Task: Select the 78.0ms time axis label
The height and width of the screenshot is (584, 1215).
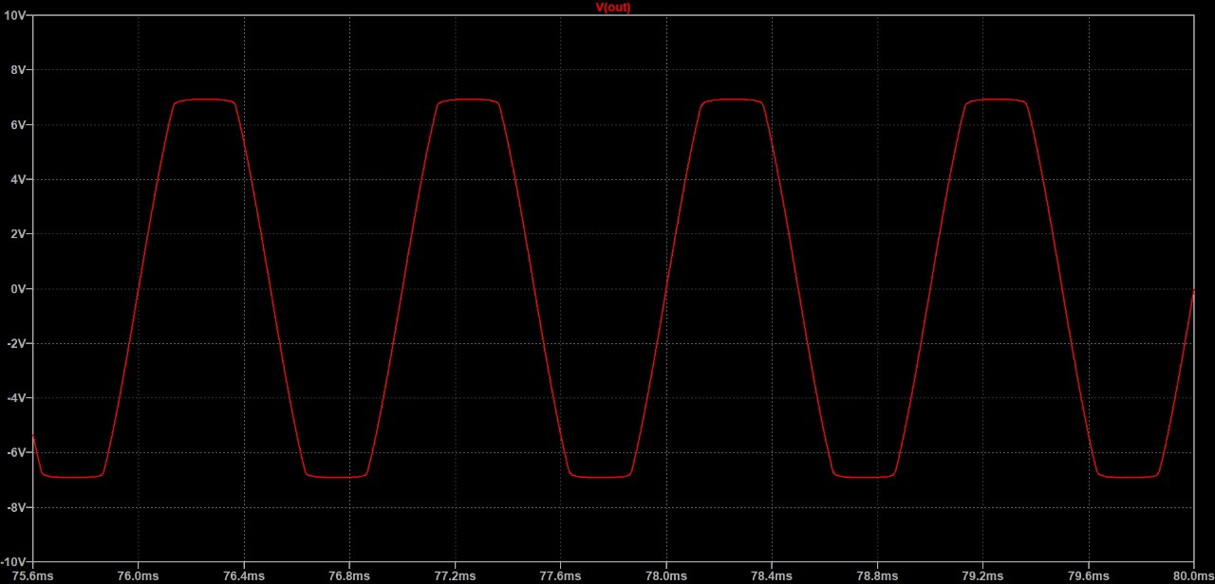Action: (x=665, y=575)
